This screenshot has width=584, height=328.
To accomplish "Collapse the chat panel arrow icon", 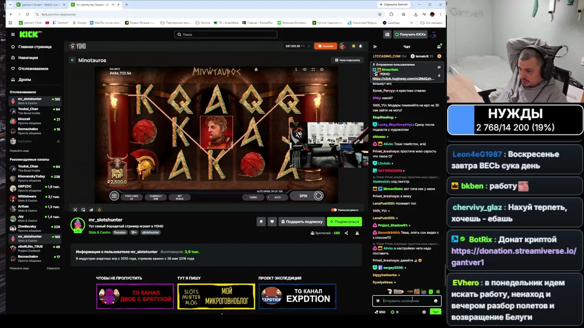I will pos(375,46).
